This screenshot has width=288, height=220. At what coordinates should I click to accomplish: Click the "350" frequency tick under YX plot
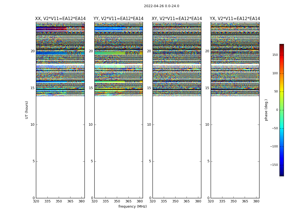click(233, 201)
